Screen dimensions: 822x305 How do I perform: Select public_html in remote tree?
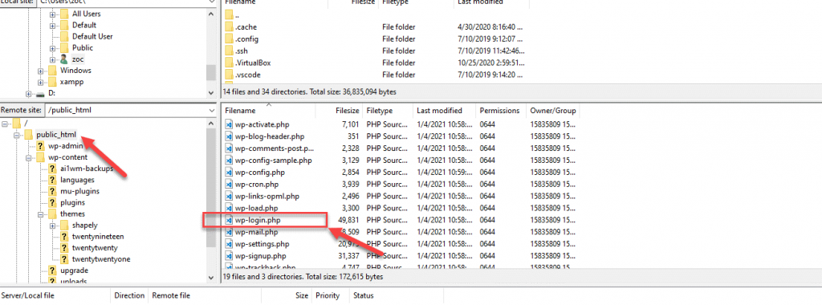pos(56,135)
